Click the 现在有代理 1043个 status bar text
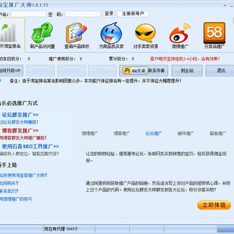The image size is (234, 234). coord(61,229)
